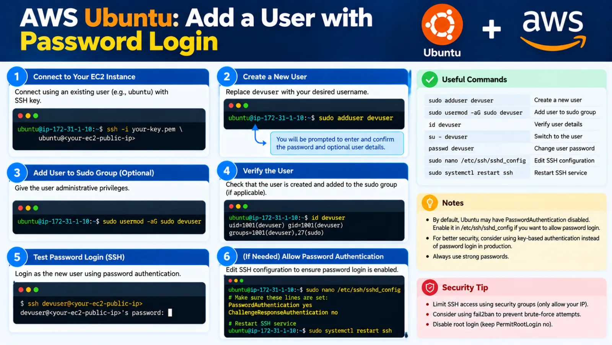Click 'Add user to sudo group' description

(x=565, y=112)
